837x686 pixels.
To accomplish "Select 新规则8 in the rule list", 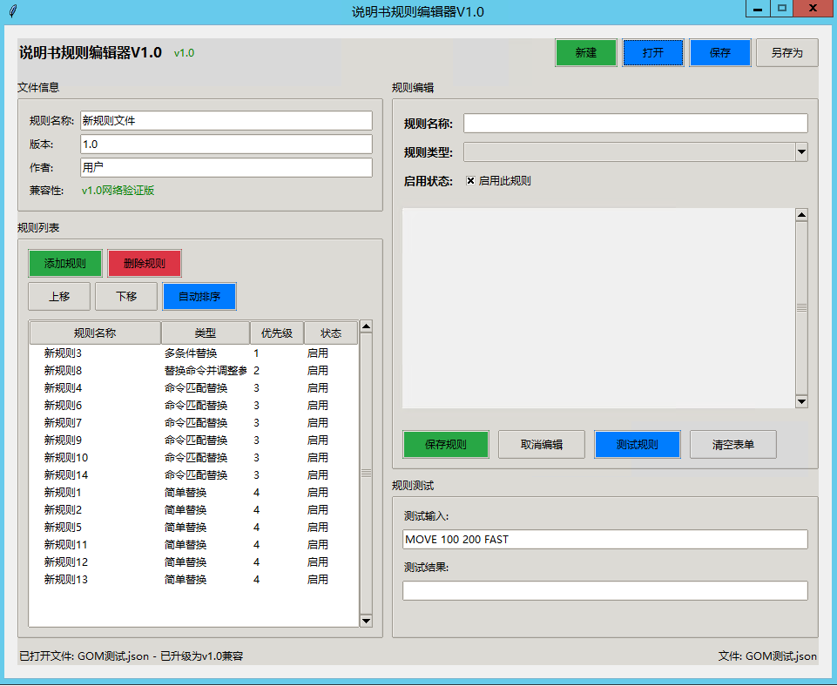I will tap(63, 371).
